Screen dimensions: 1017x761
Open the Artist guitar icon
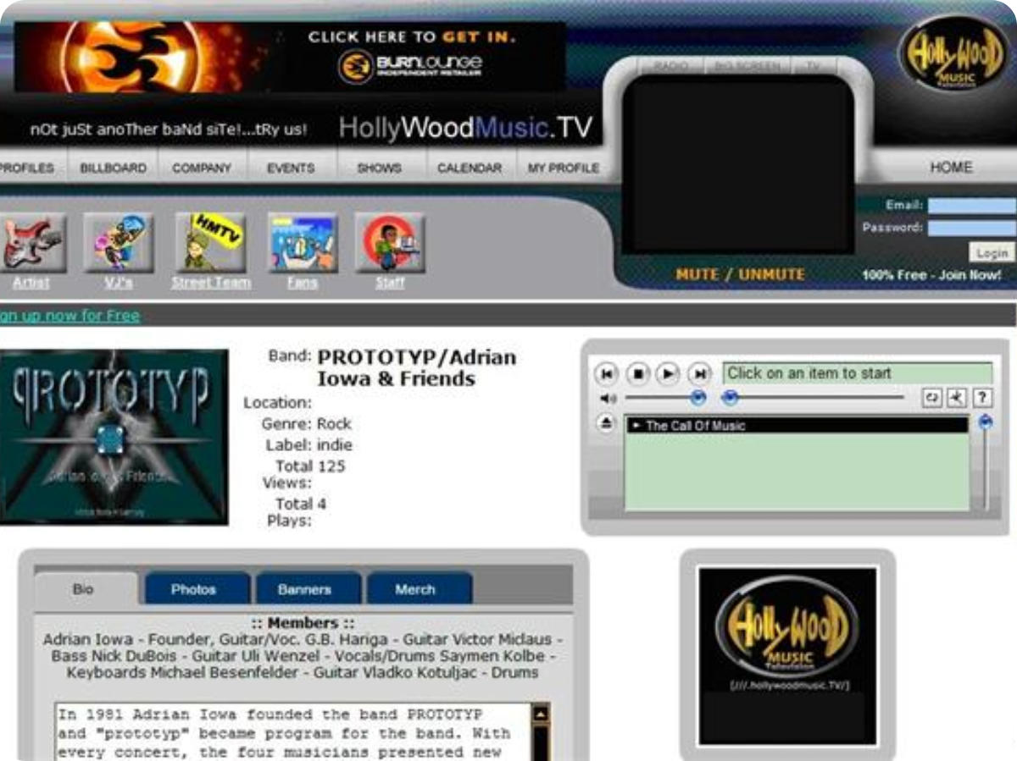33,242
